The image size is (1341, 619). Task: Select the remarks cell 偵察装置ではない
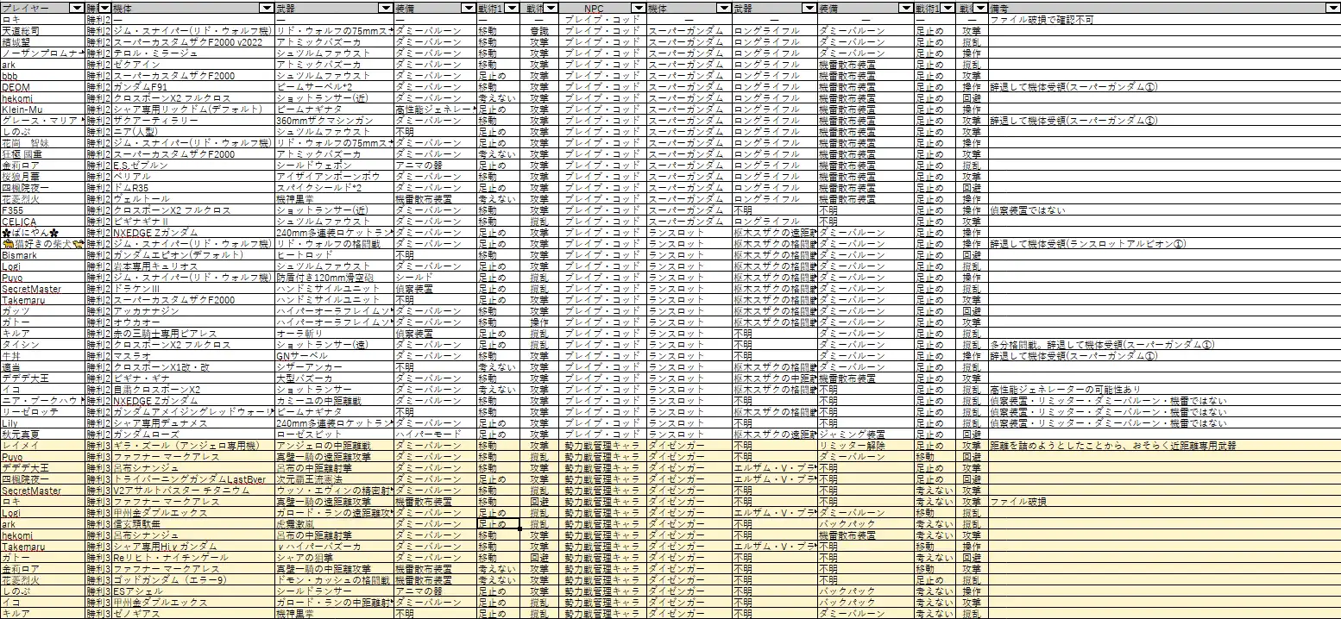click(1165, 210)
